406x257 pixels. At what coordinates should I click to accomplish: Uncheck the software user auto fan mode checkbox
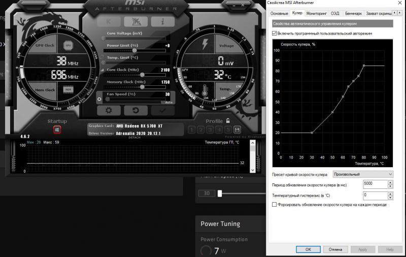[275, 34]
